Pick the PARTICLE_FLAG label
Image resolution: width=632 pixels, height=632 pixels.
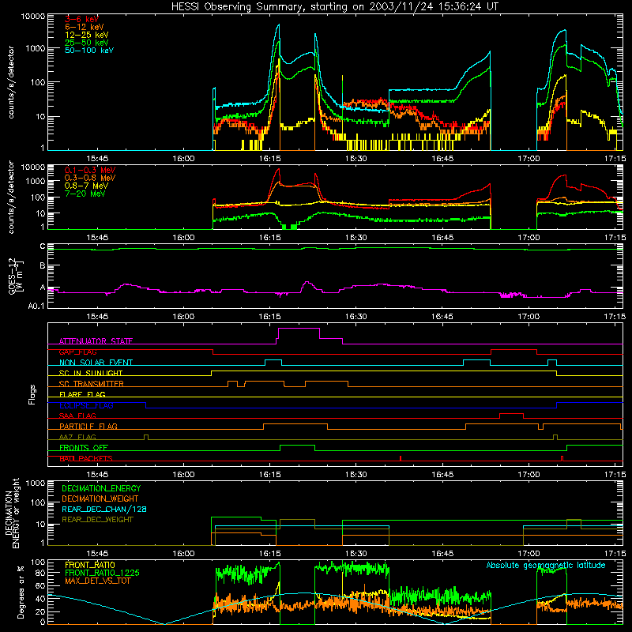(x=88, y=426)
